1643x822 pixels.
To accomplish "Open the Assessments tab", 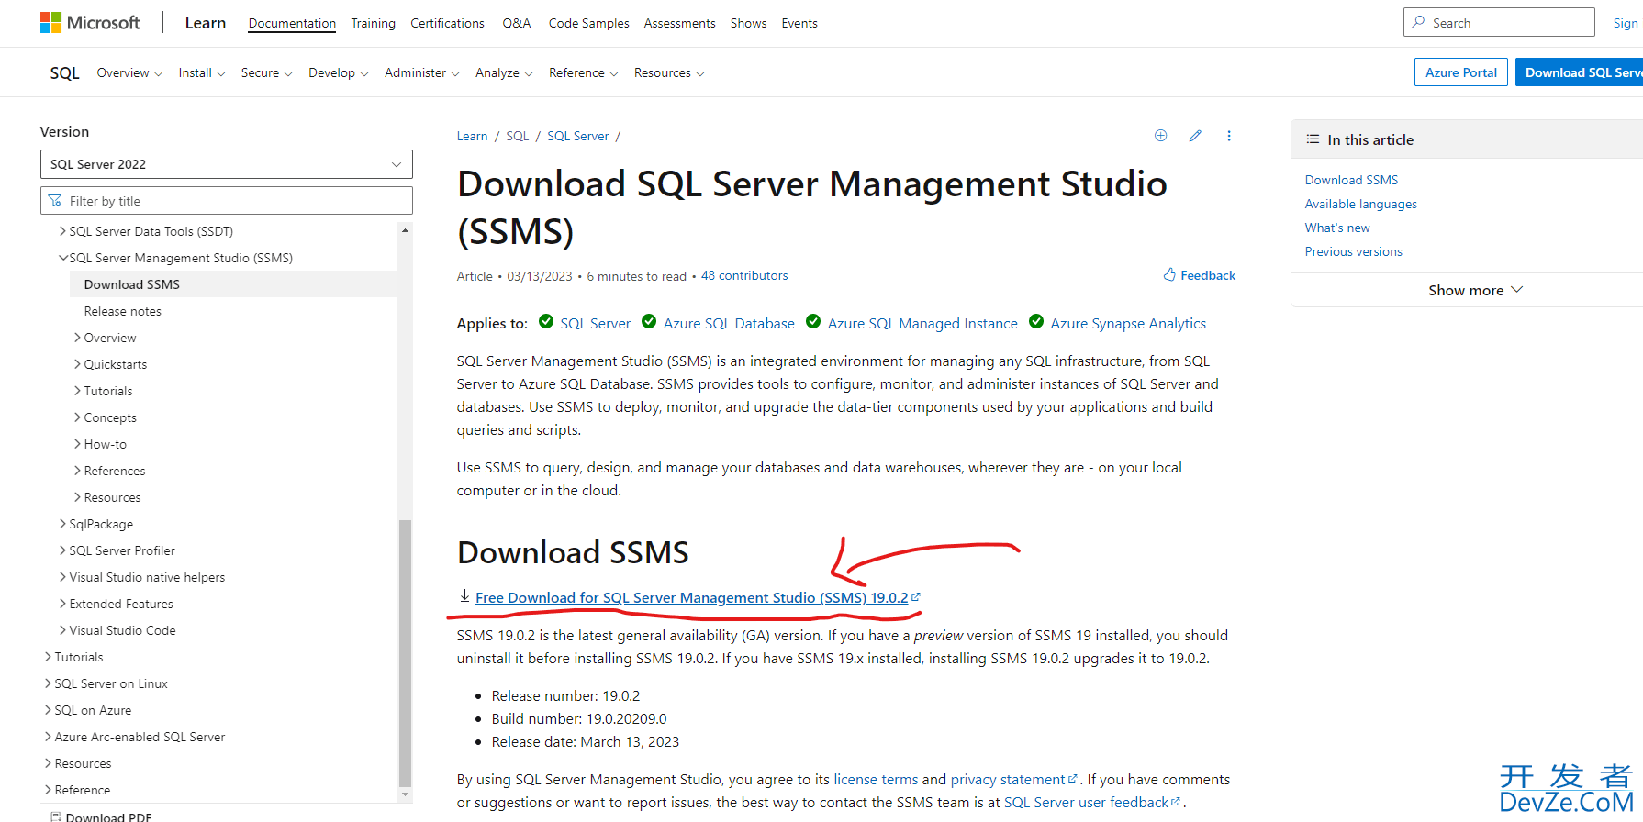I will [x=679, y=23].
